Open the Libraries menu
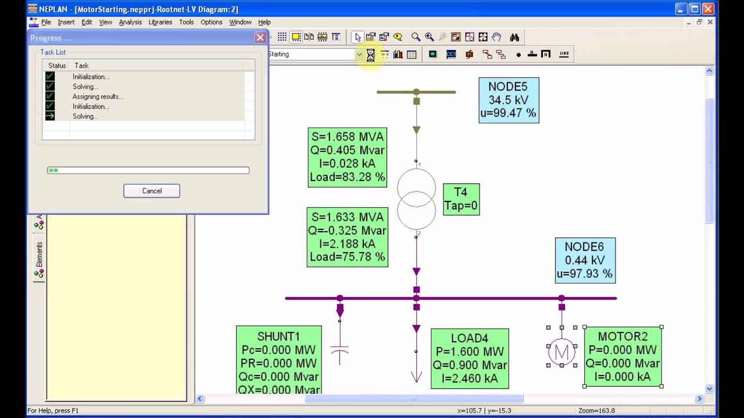Image resolution: width=744 pixels, height=418 pixels. [160, 22]
